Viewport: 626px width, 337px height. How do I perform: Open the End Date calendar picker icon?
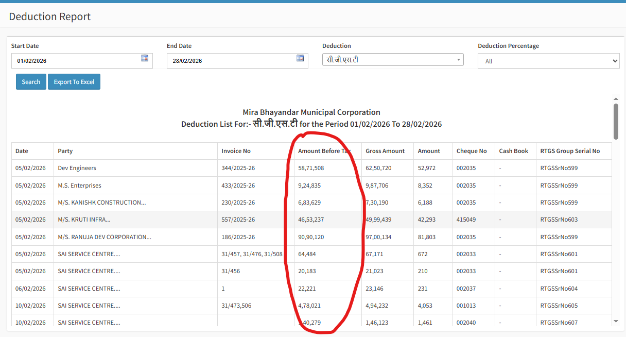[x=300, y=58]
